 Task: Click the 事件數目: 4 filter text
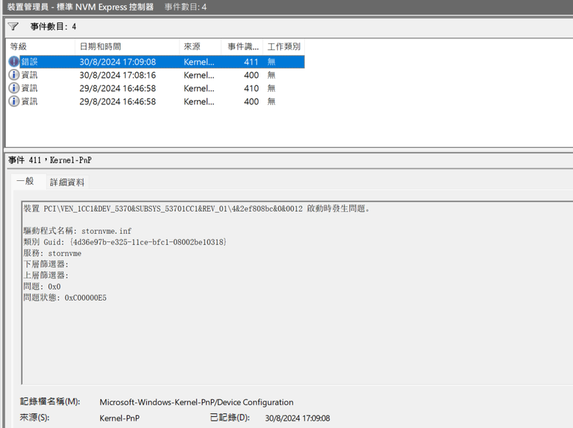(x=54, y=26)
